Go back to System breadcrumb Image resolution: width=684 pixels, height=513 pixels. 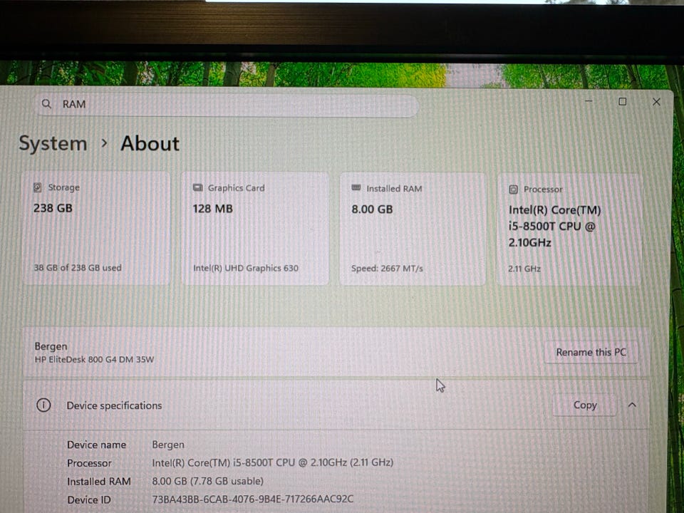click(x=53, y=144)
